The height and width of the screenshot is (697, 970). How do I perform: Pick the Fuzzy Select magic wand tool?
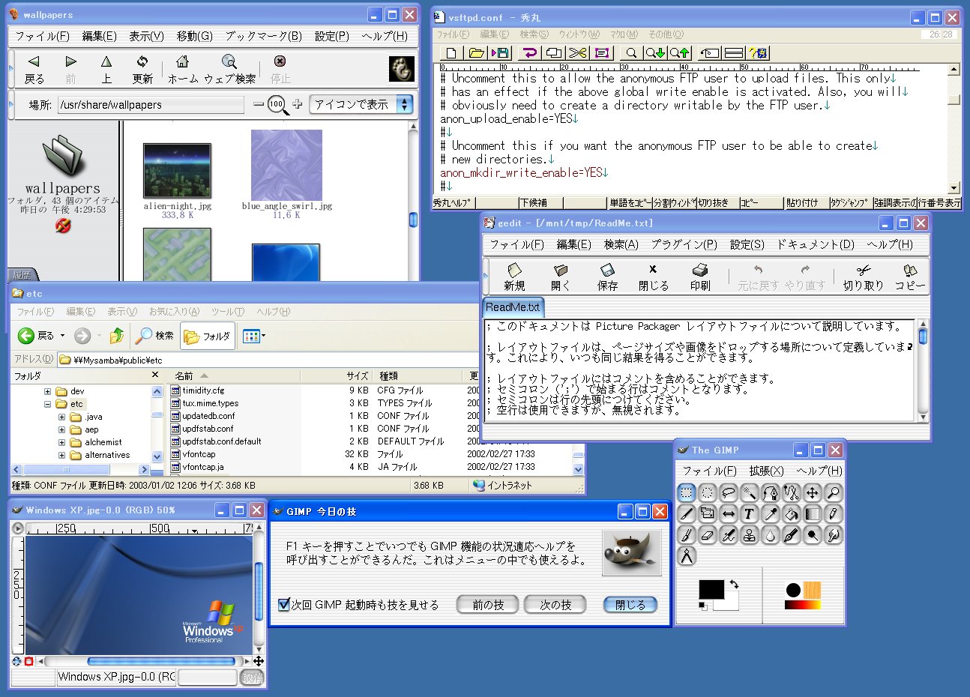[749, 492]
